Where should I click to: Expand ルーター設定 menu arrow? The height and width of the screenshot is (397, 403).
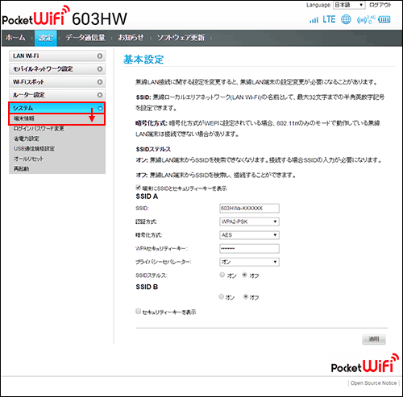pos(100,95)
